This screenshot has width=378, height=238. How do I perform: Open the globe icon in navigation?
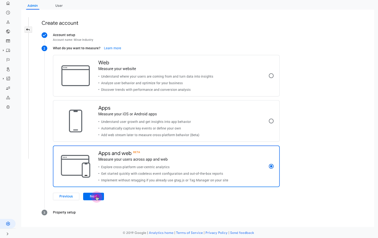pos(8,31)
